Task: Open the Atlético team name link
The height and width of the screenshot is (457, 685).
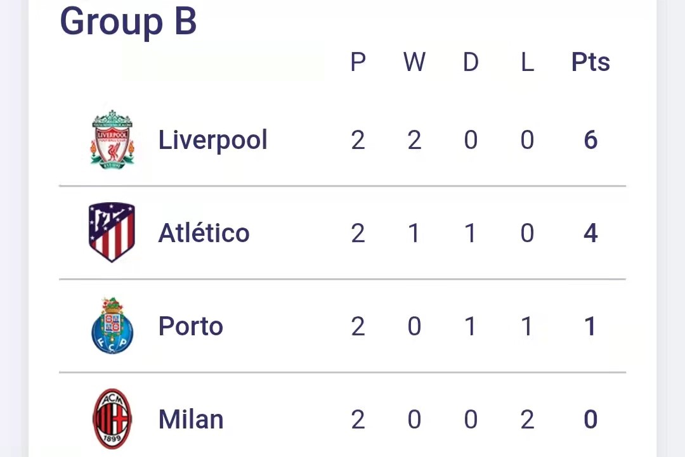Action: [x=204, y=233]
